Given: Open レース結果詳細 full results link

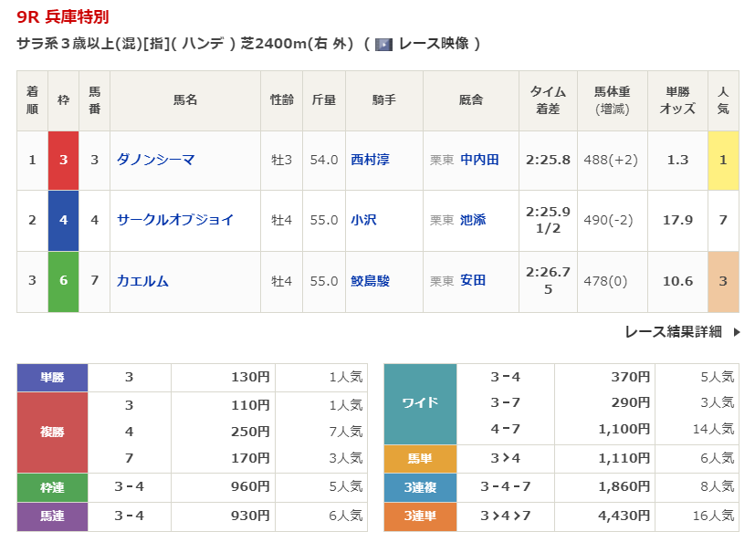Looking at the screenshot, I should [673, 332].
